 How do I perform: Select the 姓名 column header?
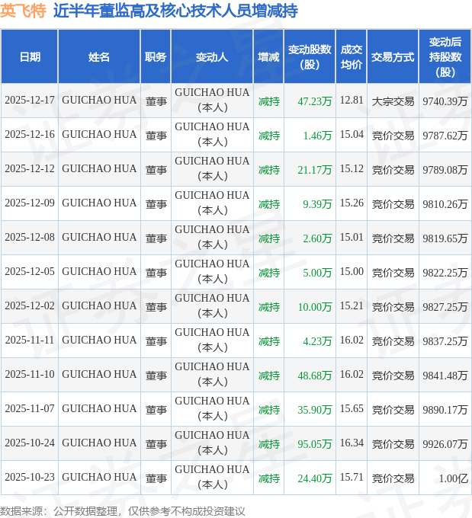tap(99, 57)
